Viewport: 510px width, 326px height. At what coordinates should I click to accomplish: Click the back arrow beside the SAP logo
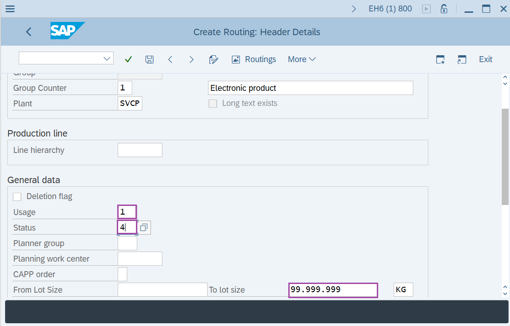28,32
